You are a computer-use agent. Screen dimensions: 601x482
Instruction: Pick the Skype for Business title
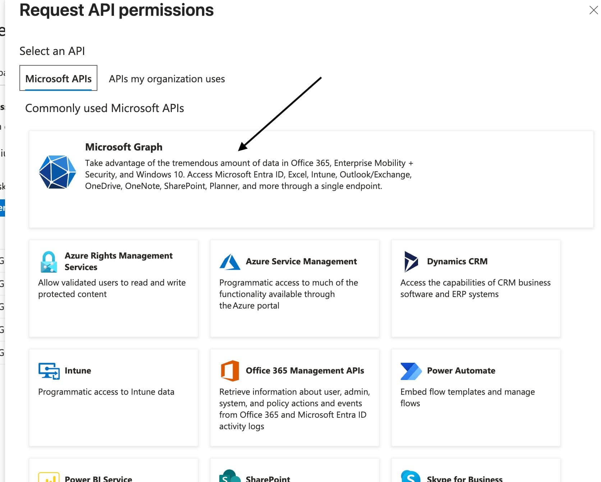(465, 479)
